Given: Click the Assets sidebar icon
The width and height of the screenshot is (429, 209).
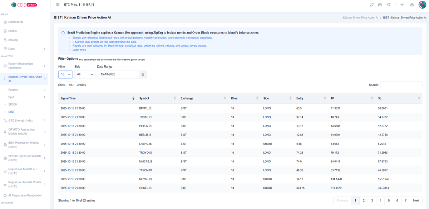Looking at the screenshot, I should pyautogui.click(x=5, y=31).
